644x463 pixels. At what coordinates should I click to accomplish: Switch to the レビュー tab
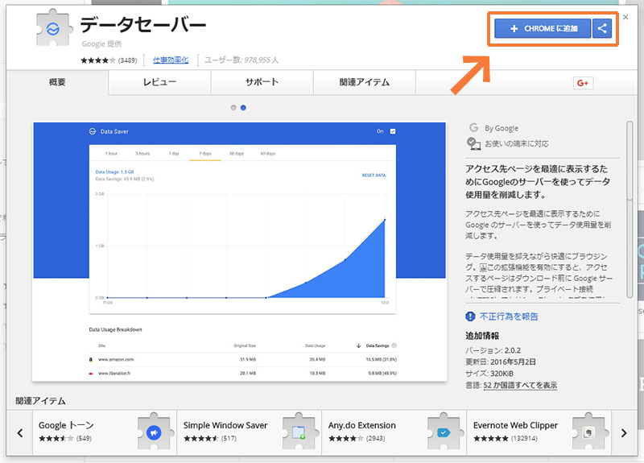(x=159, y=82)
